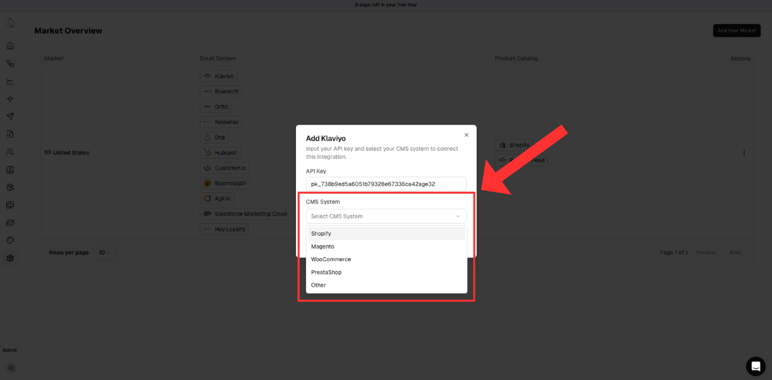Click the envelope mail sidebar icon
Image resolution: width=772 pixels, height=380 pixels.
(x=10, y=223)
